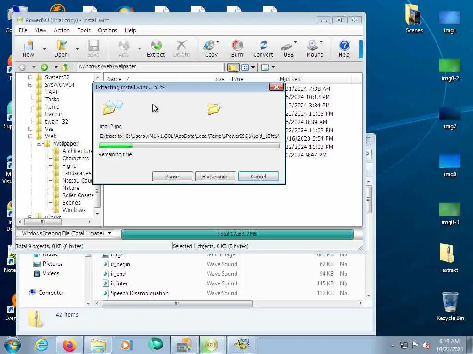This screenshot has height=354, width=473.
Task: Open the Options menu
Action: tap(107, 30)
